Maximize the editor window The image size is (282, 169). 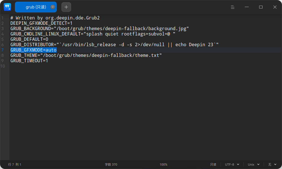(261, 7)
